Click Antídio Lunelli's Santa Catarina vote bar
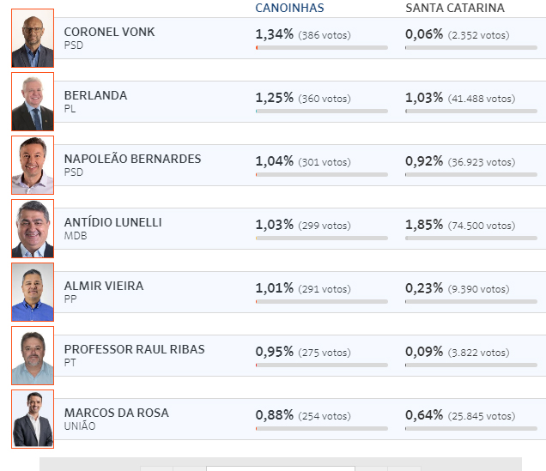The height and width of the screenshot is (471, 546). click(x=471, y=239)
